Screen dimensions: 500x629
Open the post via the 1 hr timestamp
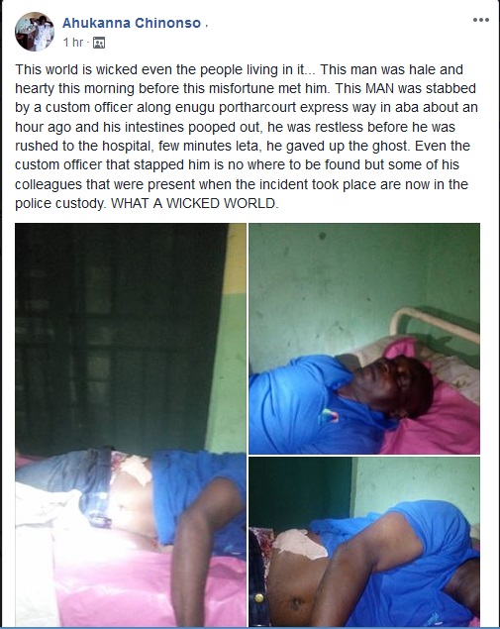coord(73,43)
